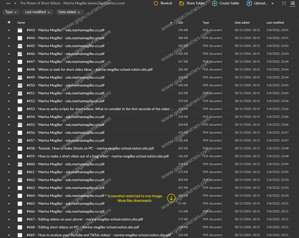299x238 pixels.
Task: Toggle favourite dot for file #448
Action: pos(9,70)
